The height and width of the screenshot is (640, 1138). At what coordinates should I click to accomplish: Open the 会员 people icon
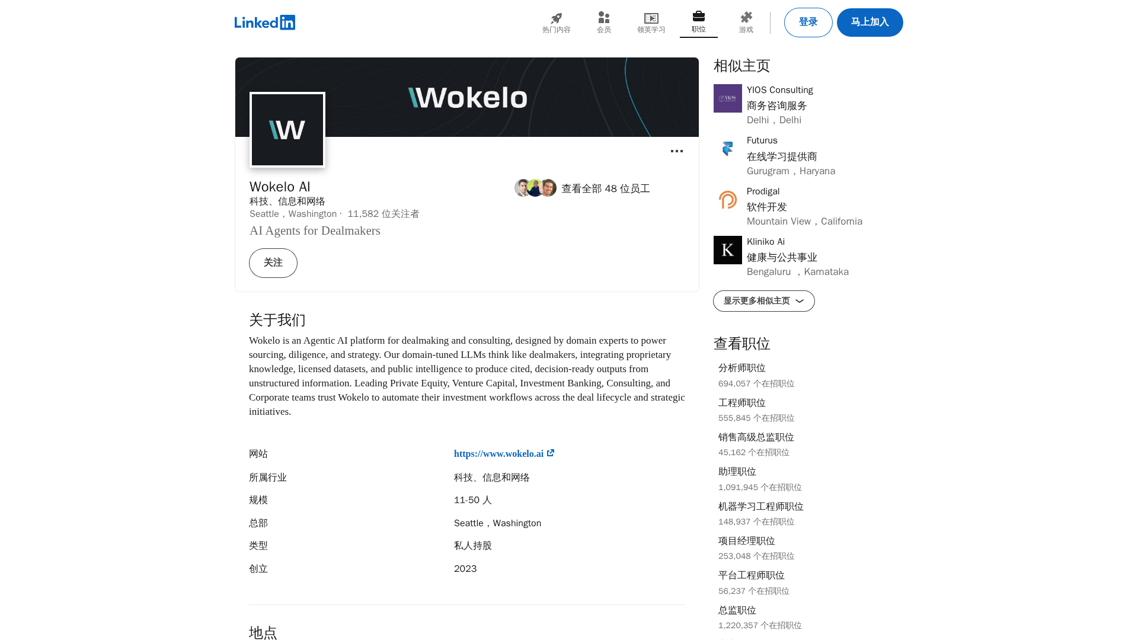pyautogui.click(x=603, y=18)
